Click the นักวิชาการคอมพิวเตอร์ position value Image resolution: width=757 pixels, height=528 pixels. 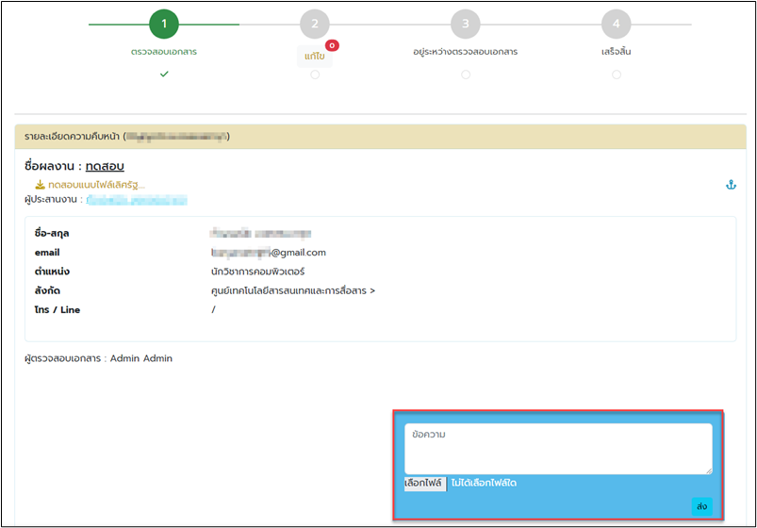tap(257, 272)
